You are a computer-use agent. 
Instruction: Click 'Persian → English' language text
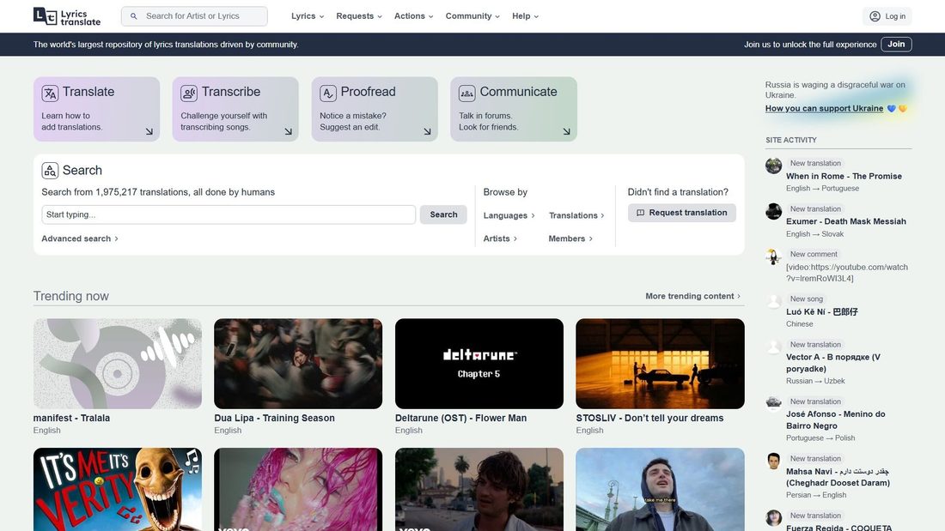coord(815,495)
